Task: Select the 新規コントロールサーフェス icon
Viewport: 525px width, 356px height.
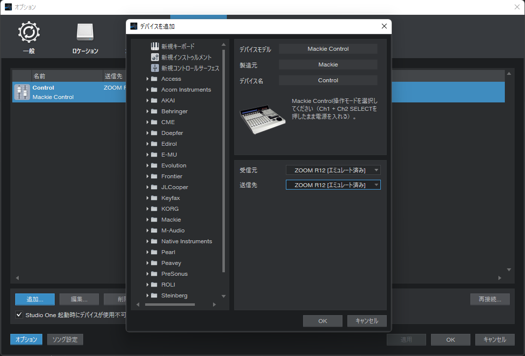Action: coord(154,68)
